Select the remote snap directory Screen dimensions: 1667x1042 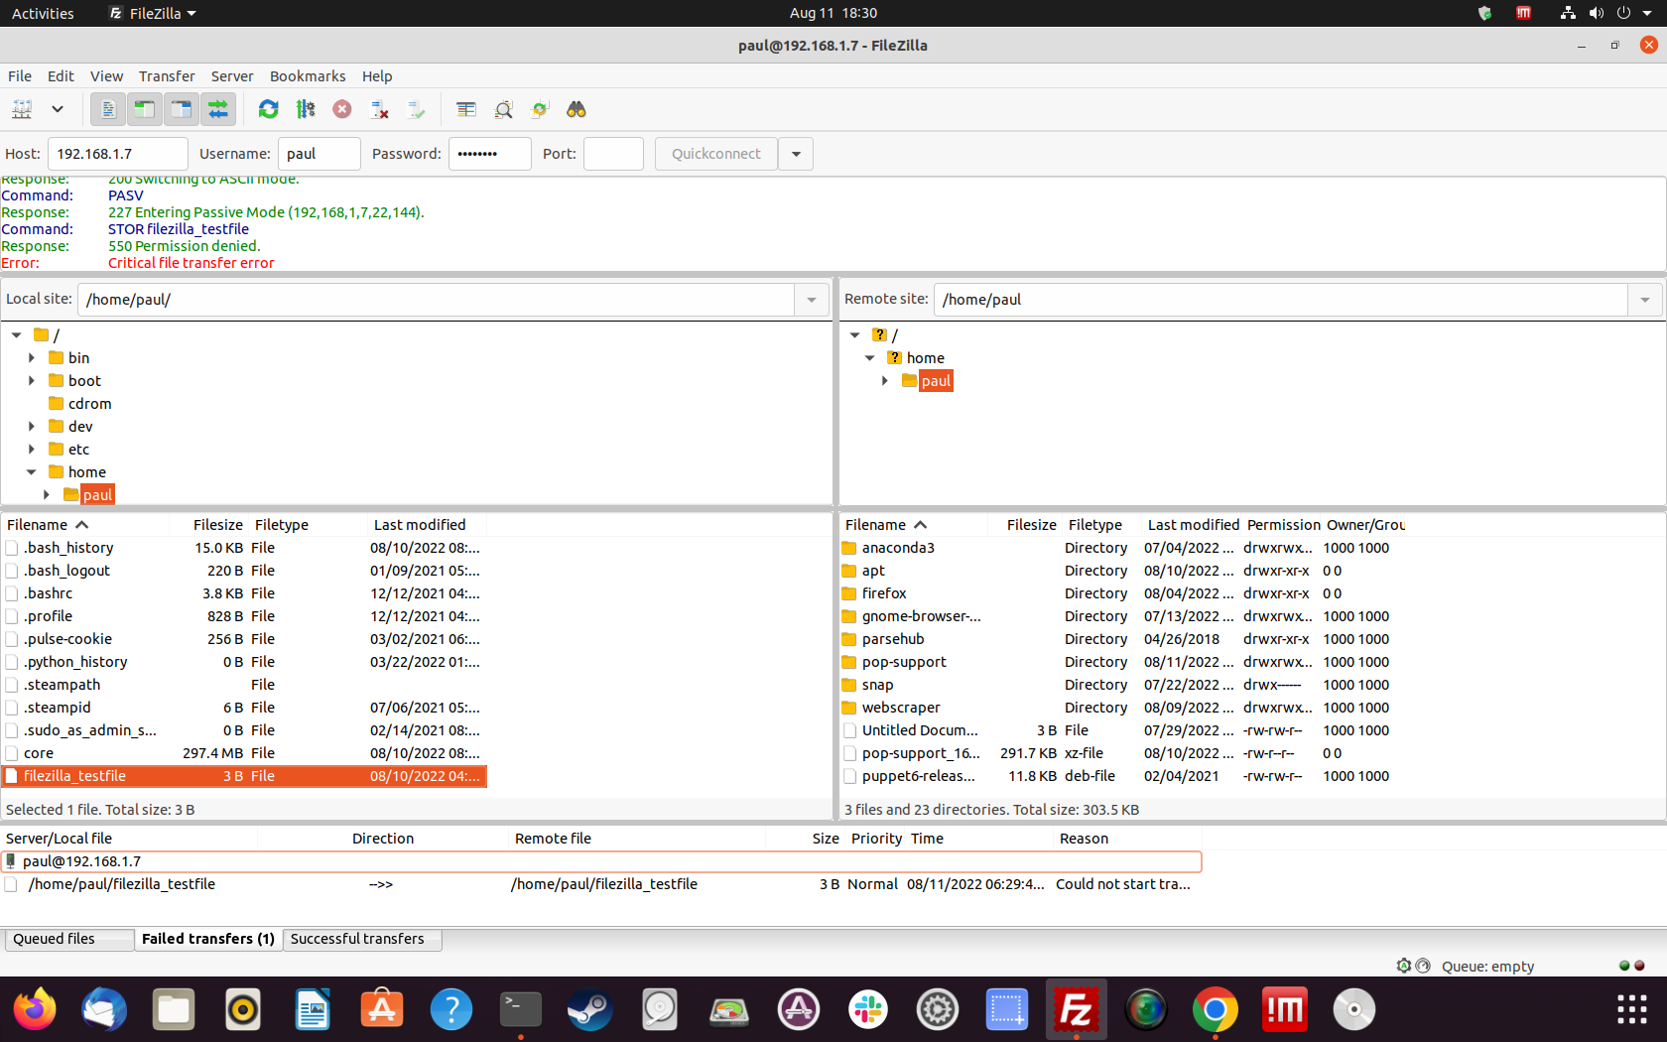click(1121, 685)
